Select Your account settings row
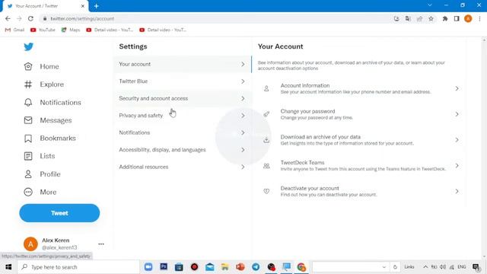 pyautogui.click(x=183, y=64)
